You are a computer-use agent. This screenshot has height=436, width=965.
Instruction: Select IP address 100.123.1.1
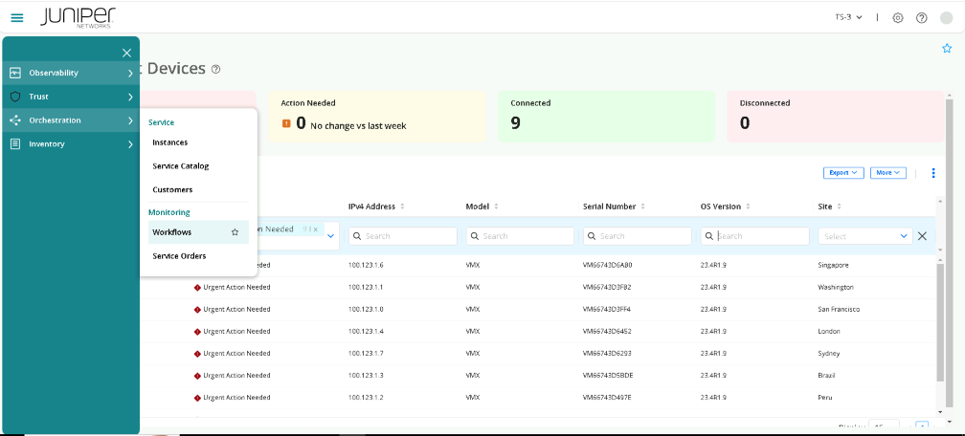click(366, 287)
